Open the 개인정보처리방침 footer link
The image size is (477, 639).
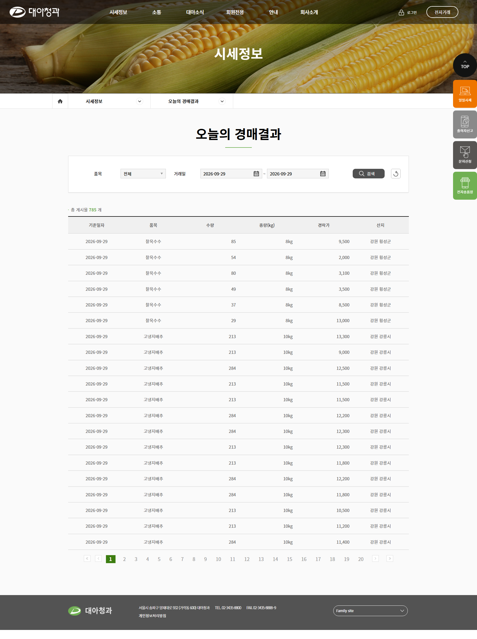[152, 616]
